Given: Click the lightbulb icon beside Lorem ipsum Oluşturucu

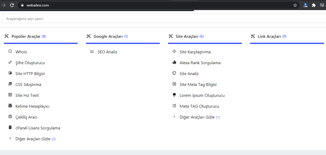Looking at the screenshot, I should 174,95.
